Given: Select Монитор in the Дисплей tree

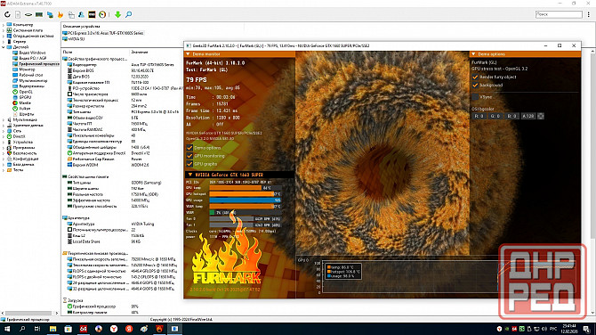Looking at the screenshot, I should point(27,69).
